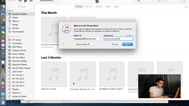Click the Fast Forward button
The height and width of the screenshot is (106, 189).
click(x=31, y=1)
